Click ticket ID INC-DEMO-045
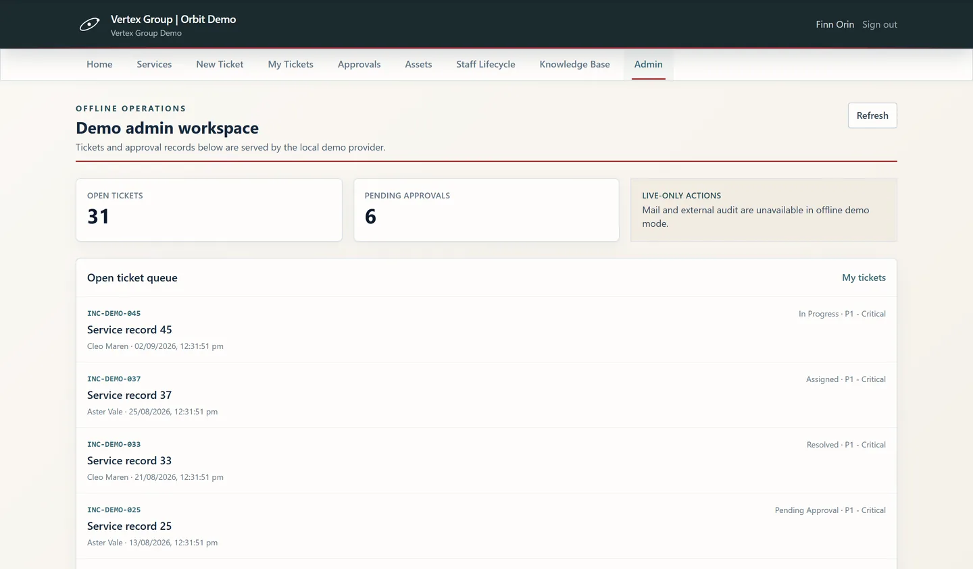This screenshot has height=569, width=973. click(114, 313)
